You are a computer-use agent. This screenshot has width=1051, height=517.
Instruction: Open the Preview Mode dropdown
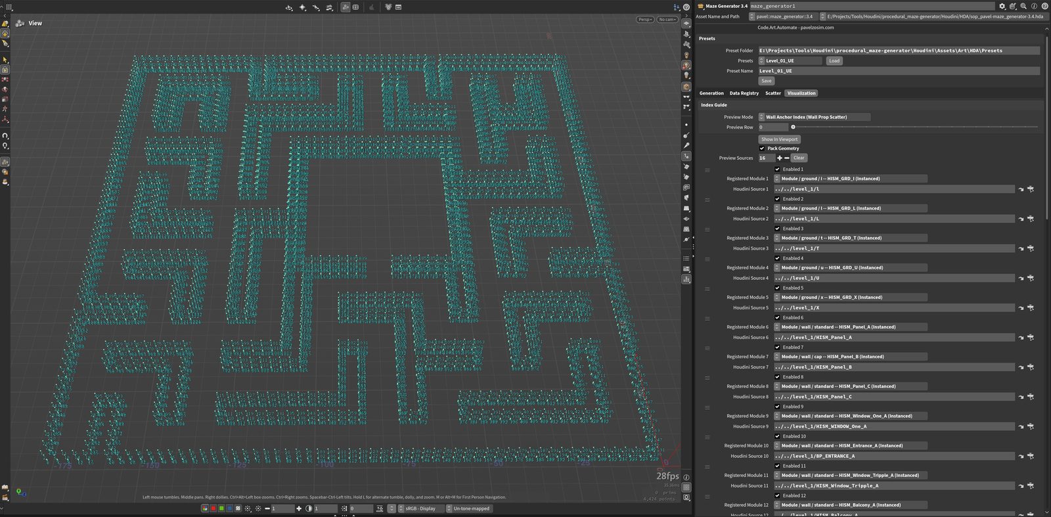coord(815,117)
